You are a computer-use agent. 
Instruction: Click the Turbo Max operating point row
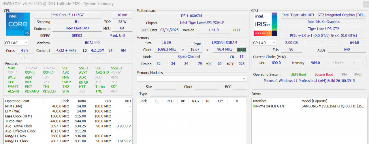(68, 121)
